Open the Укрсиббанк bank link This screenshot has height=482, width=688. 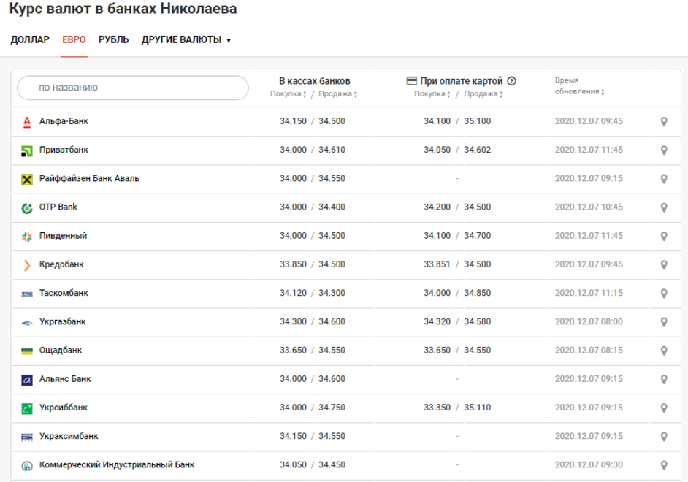[64, 408]
